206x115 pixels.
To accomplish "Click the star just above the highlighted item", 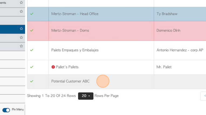I will pyautogui.click(x=21, y=11).
